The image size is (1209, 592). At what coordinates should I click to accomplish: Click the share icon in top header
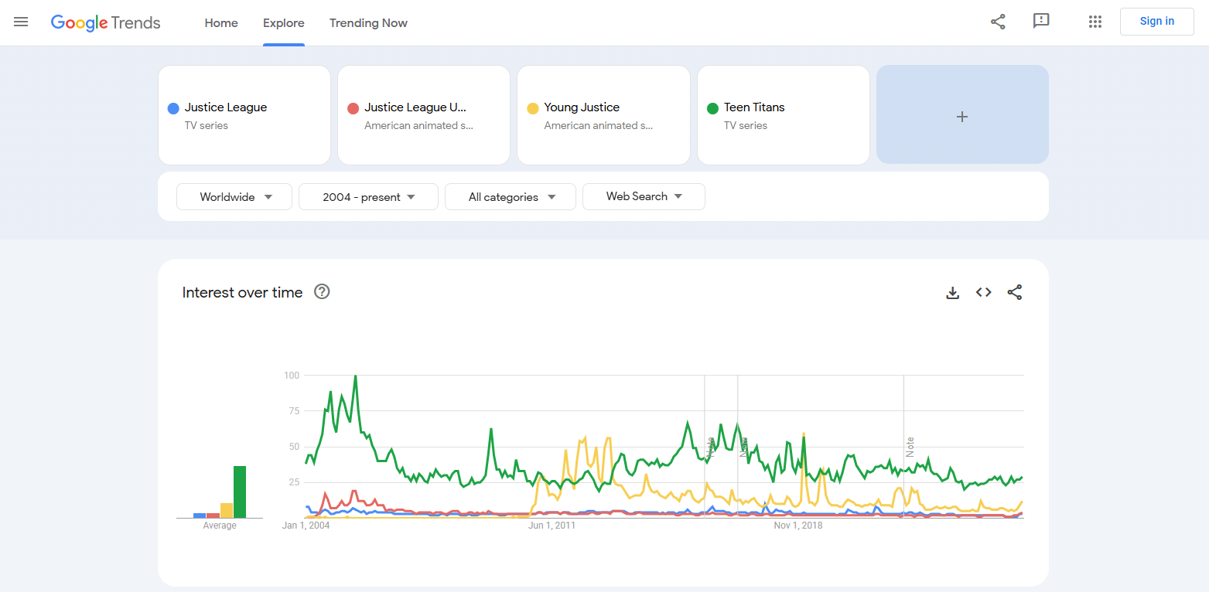(998, 22)
